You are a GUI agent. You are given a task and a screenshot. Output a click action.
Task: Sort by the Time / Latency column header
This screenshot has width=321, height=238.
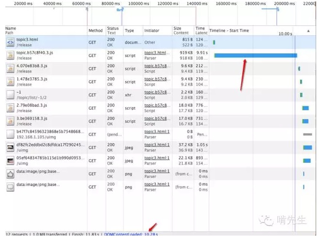tap(202, 30)
